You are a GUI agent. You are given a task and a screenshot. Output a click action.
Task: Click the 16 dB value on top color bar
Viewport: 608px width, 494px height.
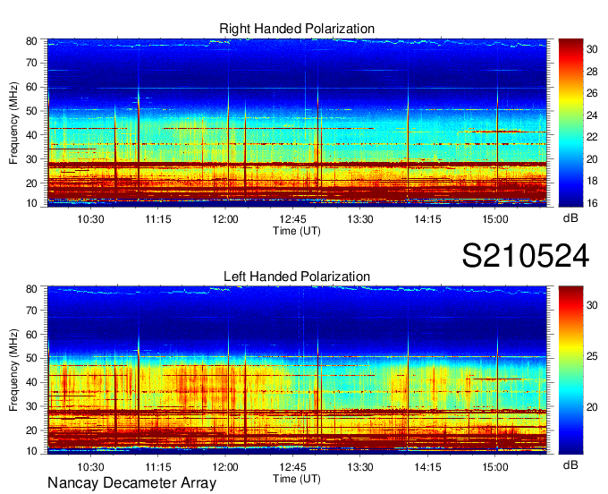pos(592,203)
